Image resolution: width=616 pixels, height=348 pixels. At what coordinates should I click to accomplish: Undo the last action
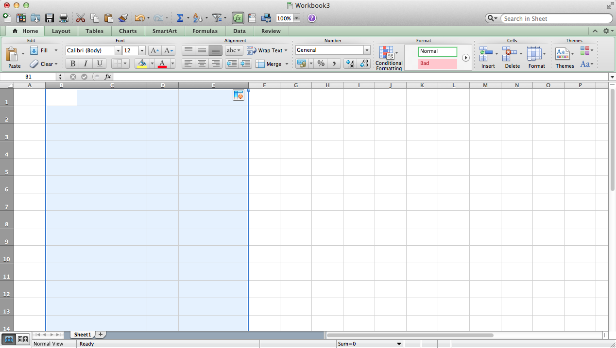[x=139, y=18]
